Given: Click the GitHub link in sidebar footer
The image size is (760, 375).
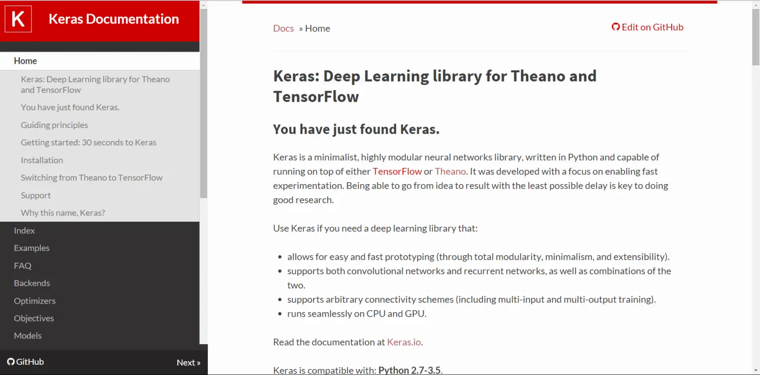Looking at the screenshot, I should click(25, 362).
